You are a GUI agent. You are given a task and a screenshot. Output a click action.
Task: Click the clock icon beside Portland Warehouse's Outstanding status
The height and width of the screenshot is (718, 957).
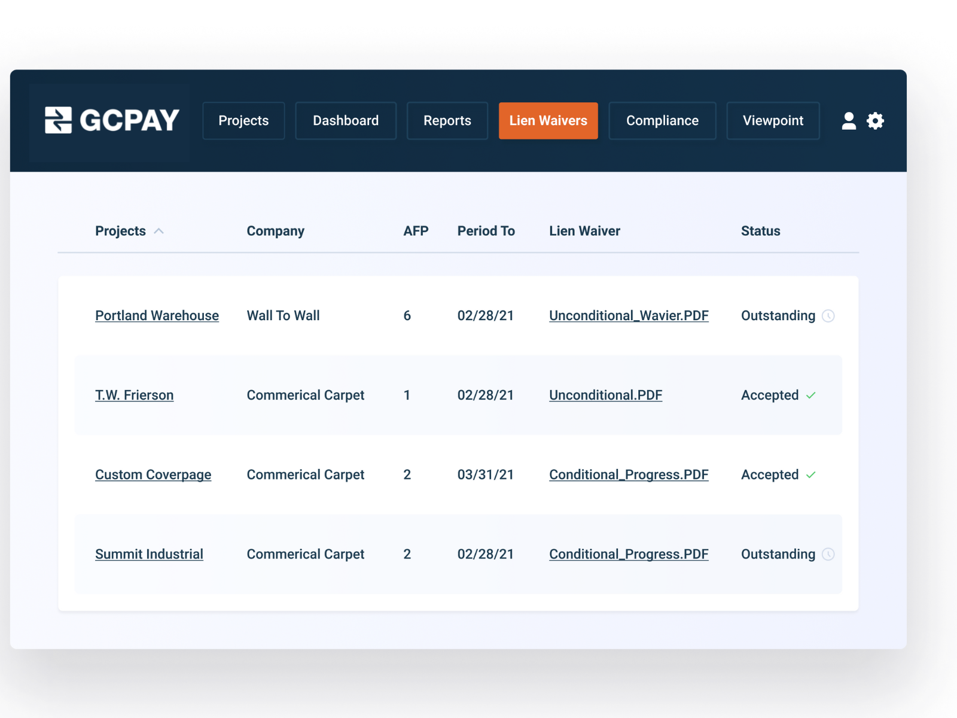(828, 316)
